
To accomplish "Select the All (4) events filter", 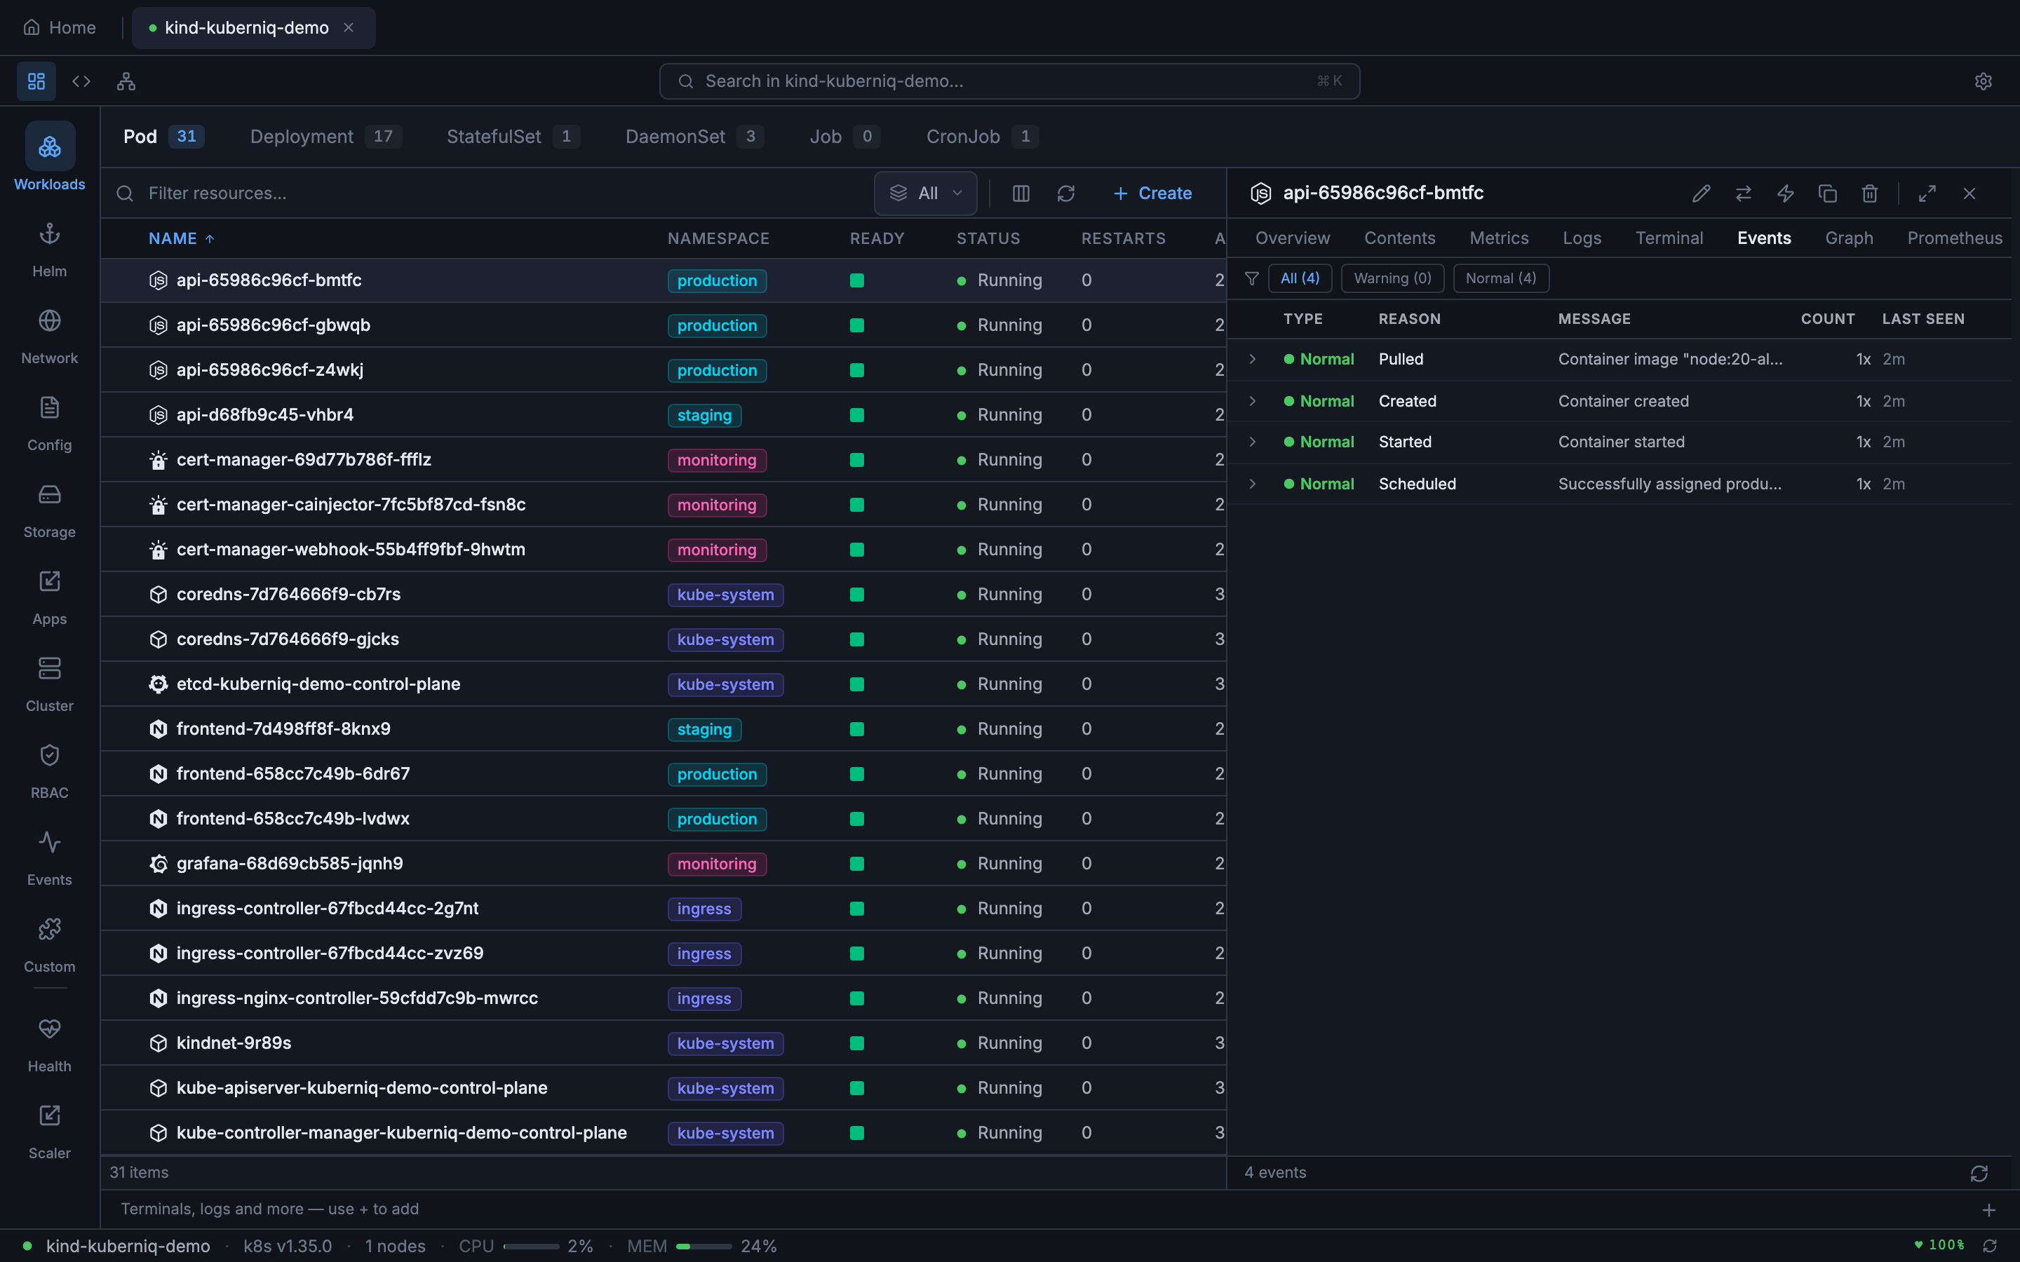I will pyautogui.click(x=1300, y=278).
